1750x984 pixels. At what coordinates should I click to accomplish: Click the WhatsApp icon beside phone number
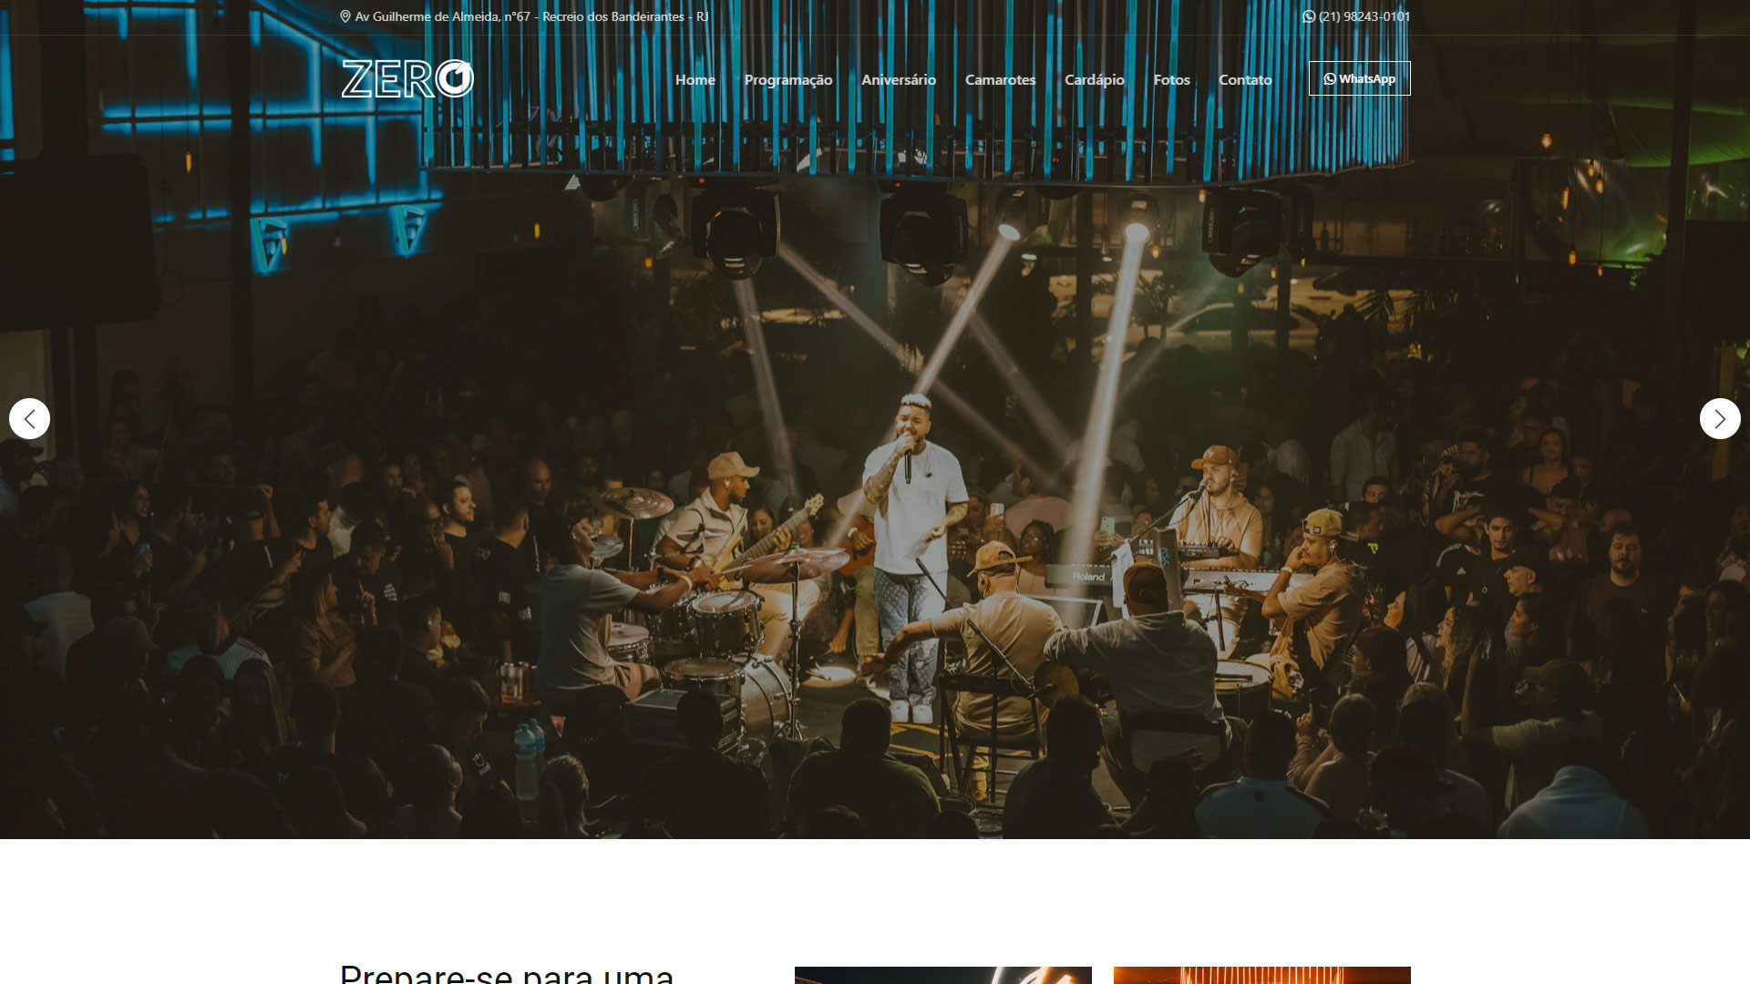(1309, 16)
